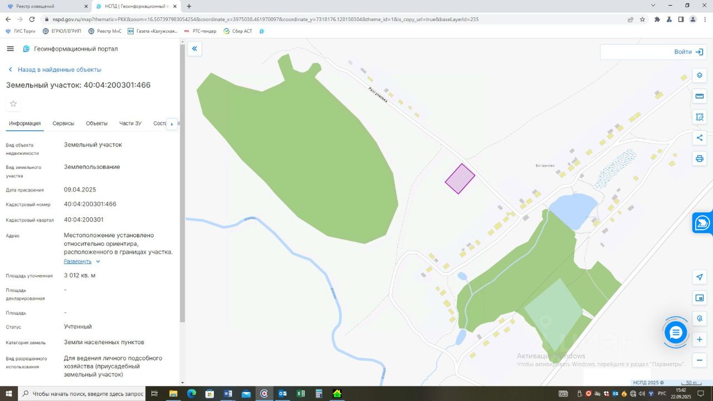Zoom out on the map
The width and height of the screenshot is (713, 401).
700,360
